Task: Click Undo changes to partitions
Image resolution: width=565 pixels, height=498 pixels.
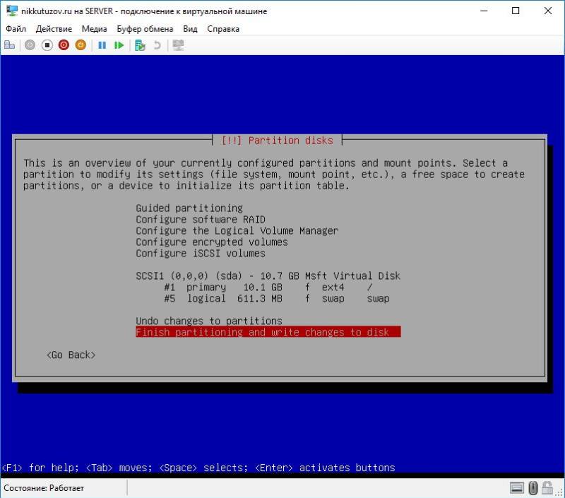Action: (x=208, y=321)
